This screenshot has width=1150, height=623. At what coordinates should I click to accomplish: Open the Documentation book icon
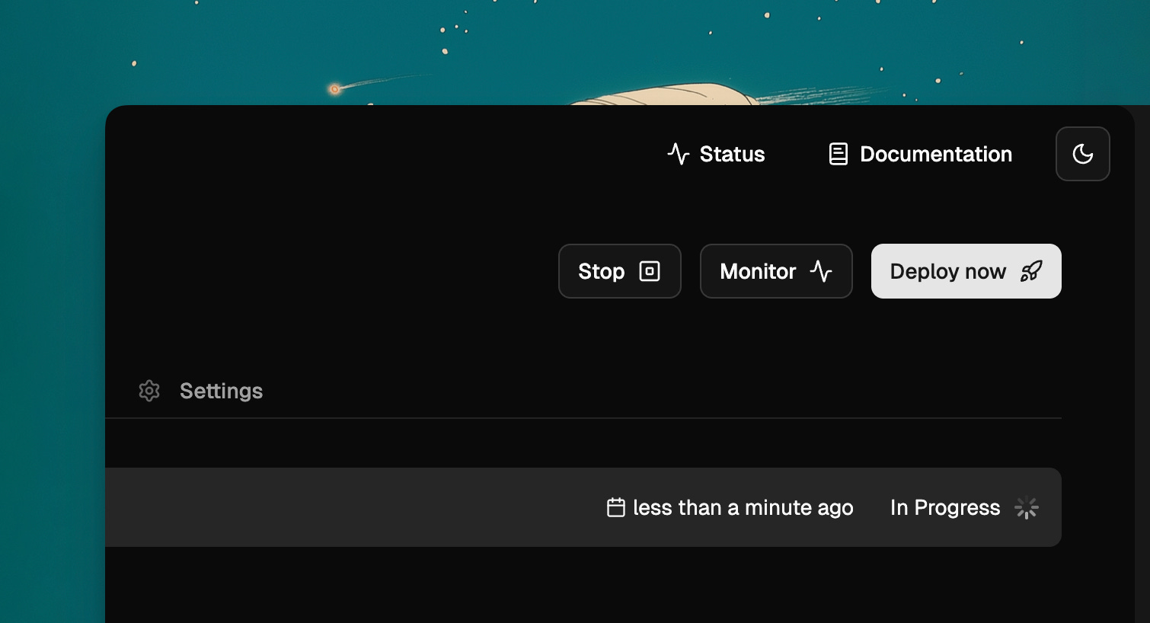[x=838, y=154]
